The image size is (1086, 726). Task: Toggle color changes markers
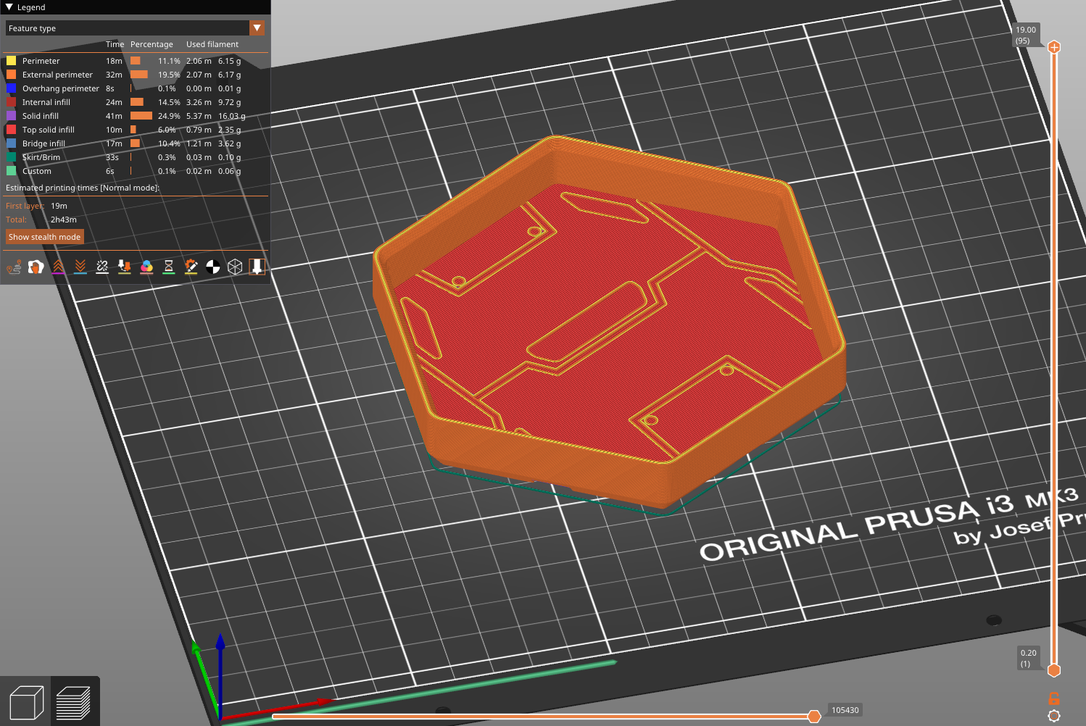coord(146,267)
